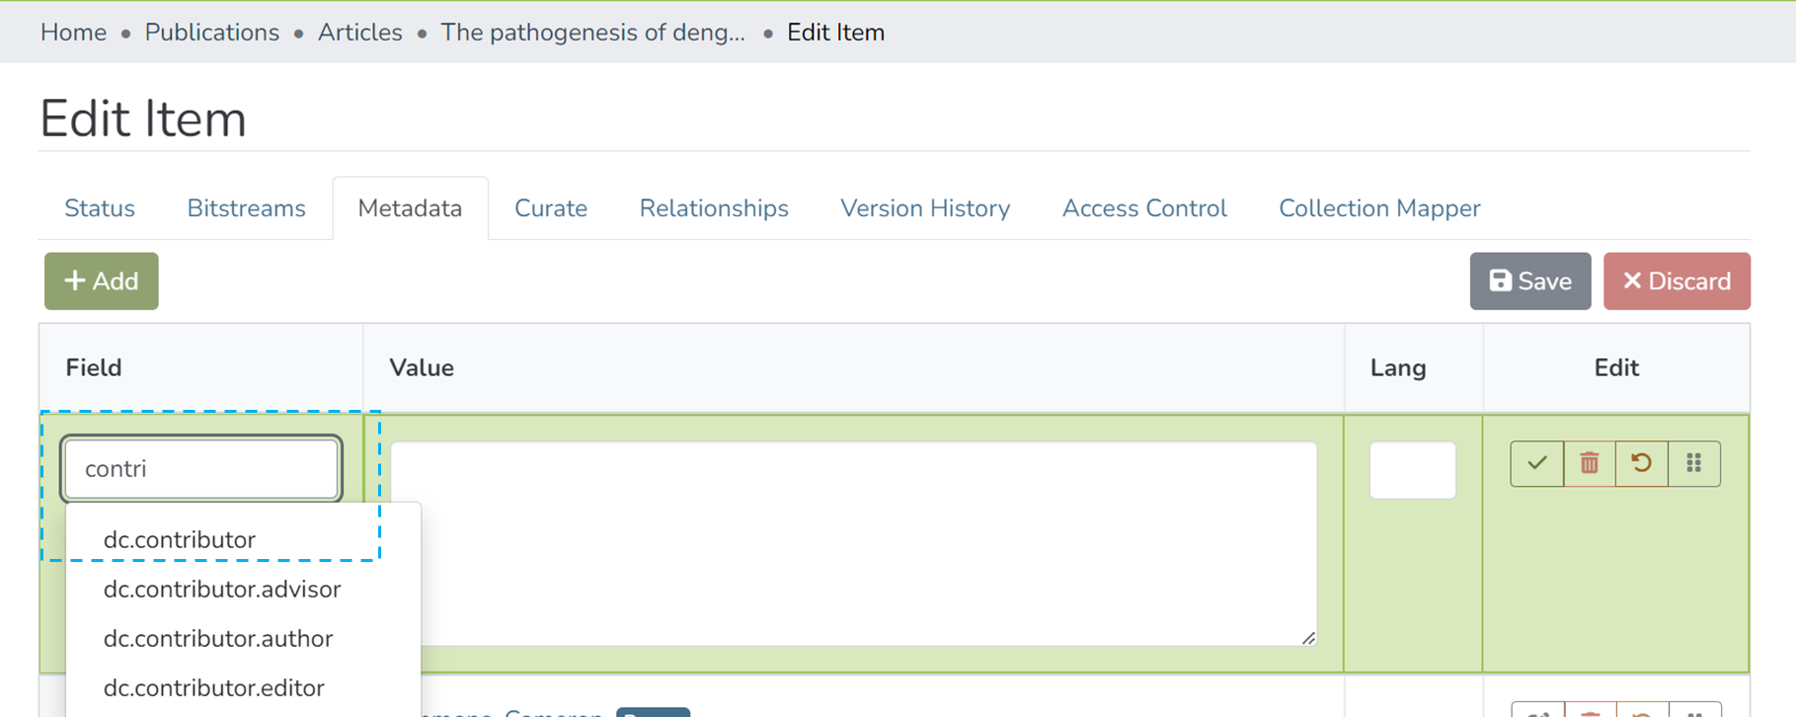Image resolution: width=1796 pixels, height=717 pixels.
Task: Add a new metadata field
Action: coord(101,281)
